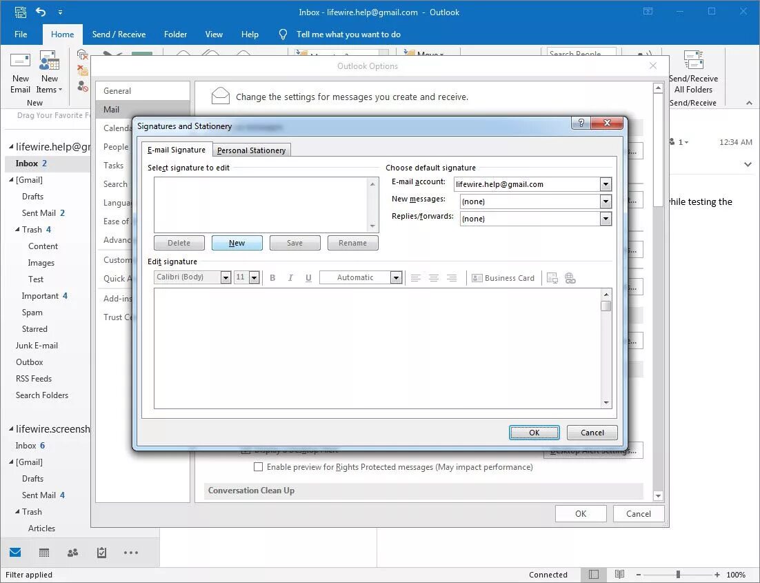
Task: Switch to Tasks view icon
Action: [101, 553]
